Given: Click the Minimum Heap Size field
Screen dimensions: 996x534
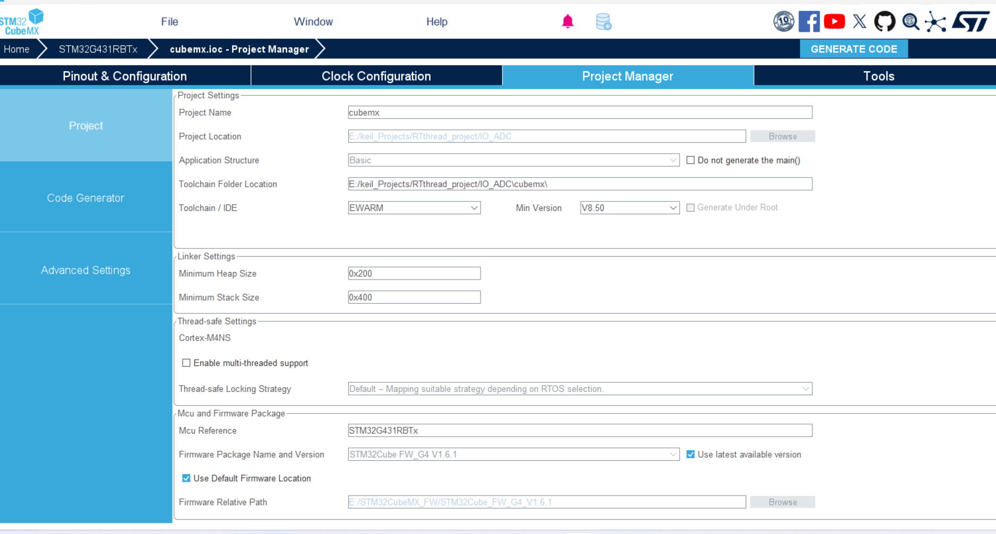Looking at the screenshot, I should (x=414, y=274).
